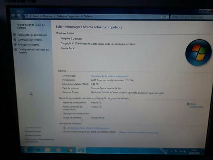Viewport: 213px width, 160px height.
Task: Go forward with the Forward arrow button
Action: pyautogui.click(x=19, y=16)
